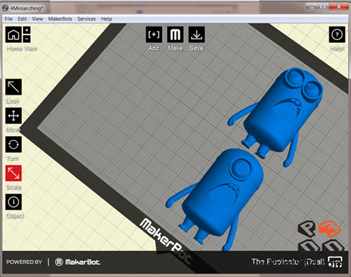351x277 pixels.
Task: Click the Add model icon
Action: [154, 34]
